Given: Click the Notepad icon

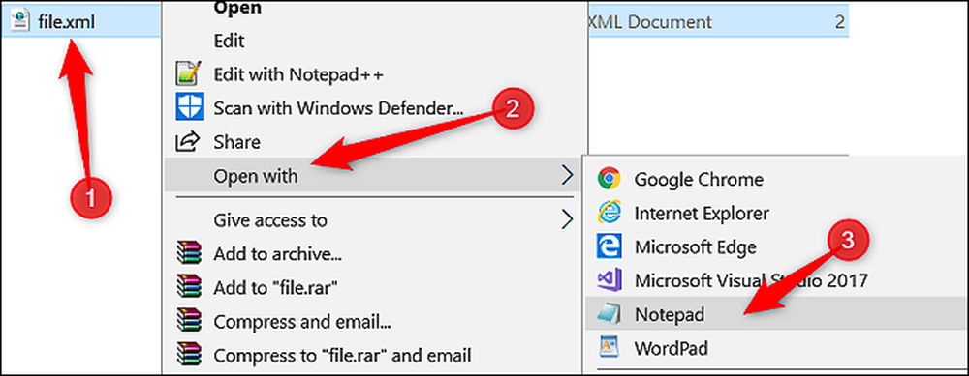Looking at the screenshot, I should pyautogui.click(x=609, y=315).
